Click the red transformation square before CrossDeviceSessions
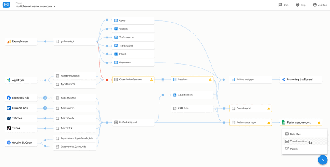 click(x=107, y=80)
